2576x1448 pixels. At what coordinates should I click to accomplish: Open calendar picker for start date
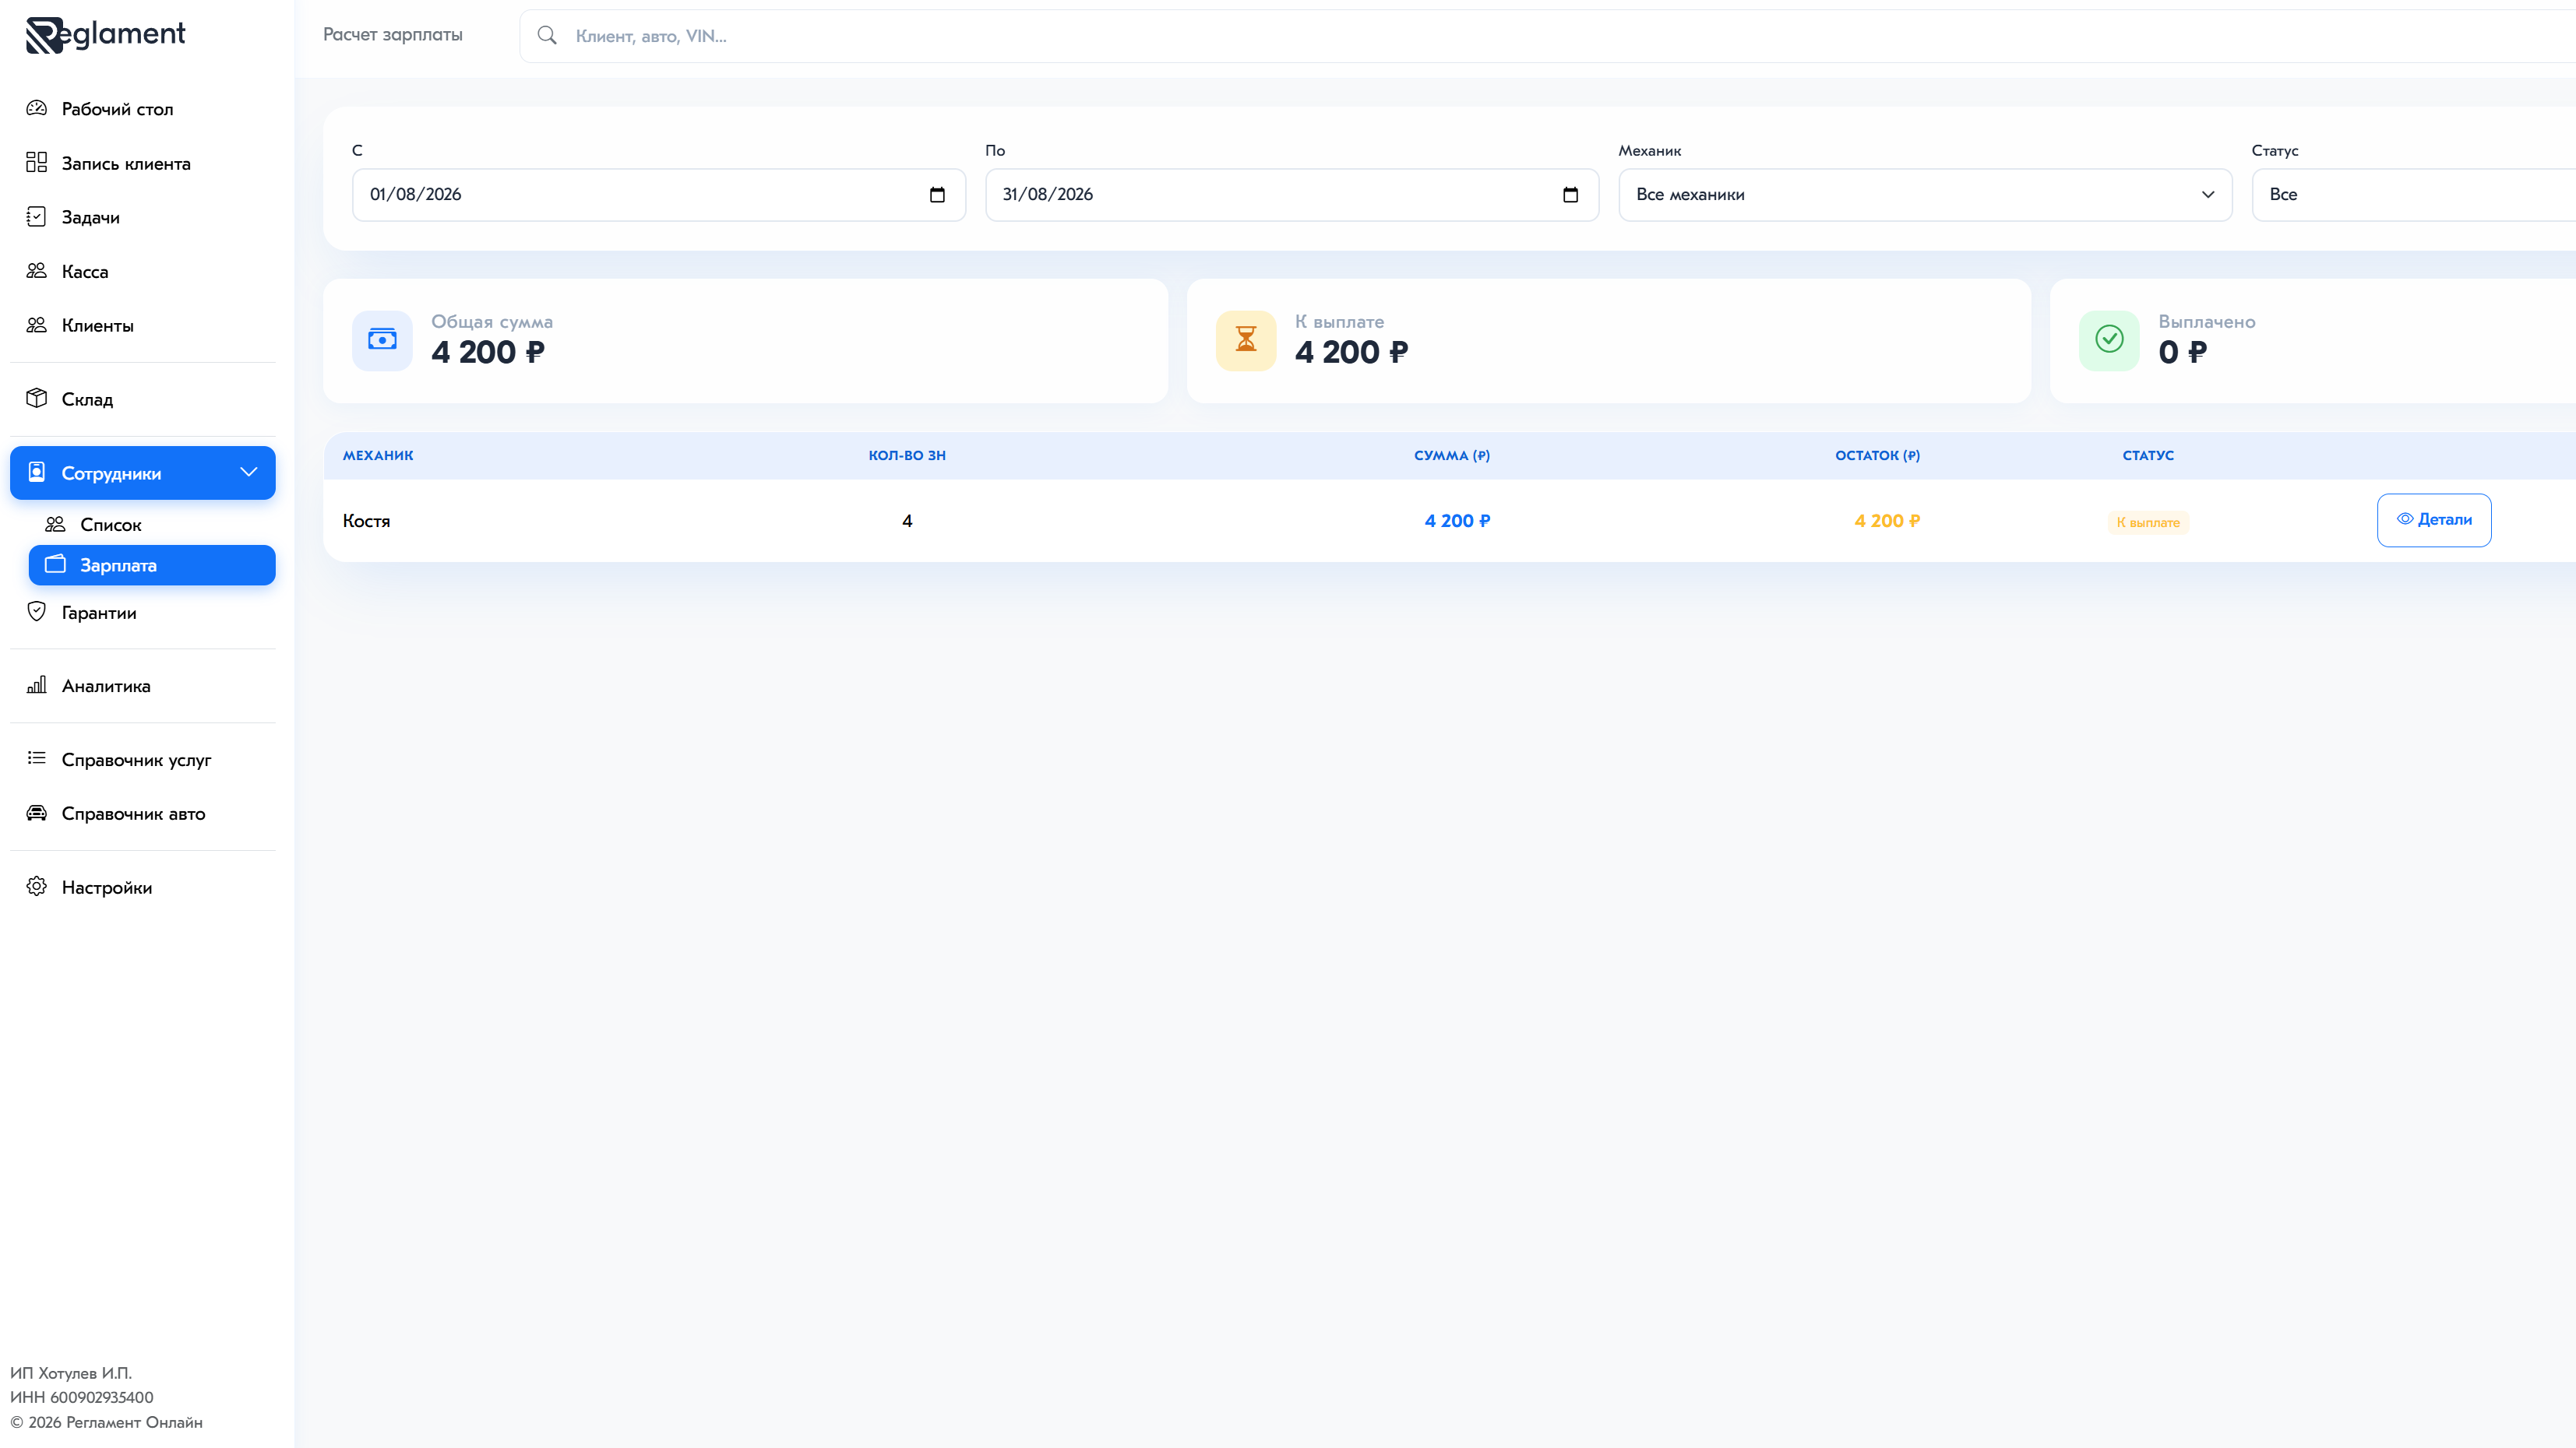pyautogui.click(x=937, y=194)
